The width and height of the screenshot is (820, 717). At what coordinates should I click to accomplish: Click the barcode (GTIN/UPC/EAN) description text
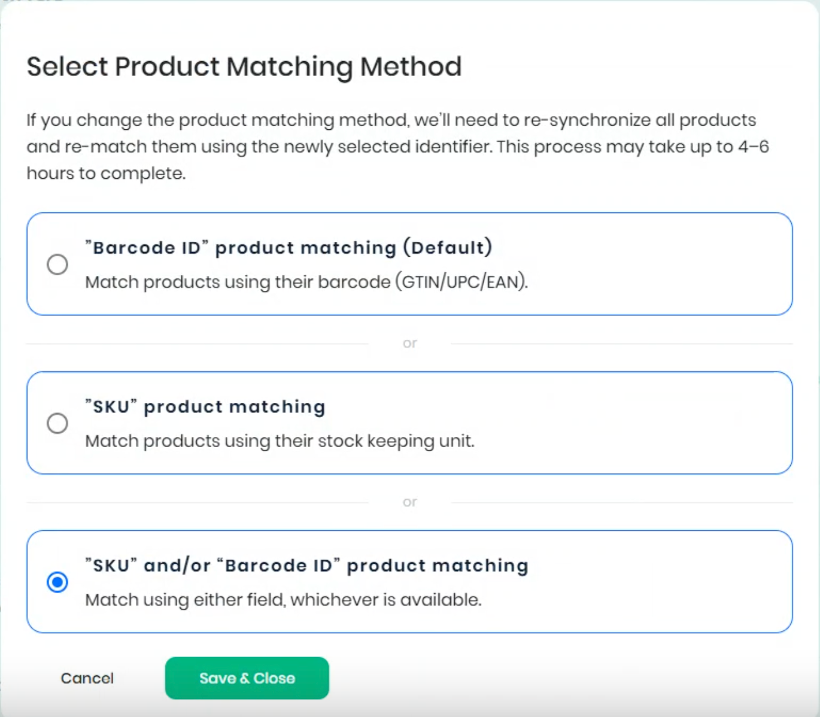point(306,282)
